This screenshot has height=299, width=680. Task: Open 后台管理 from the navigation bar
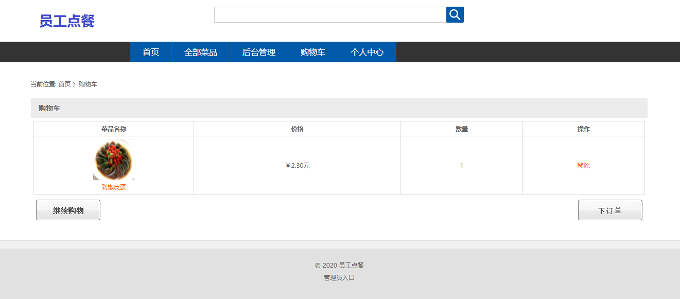(258, 52)
